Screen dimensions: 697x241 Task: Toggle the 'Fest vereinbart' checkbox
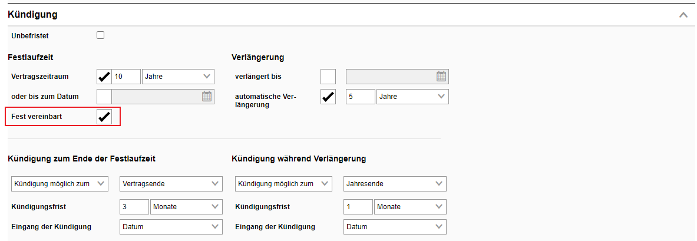[104, 117]
